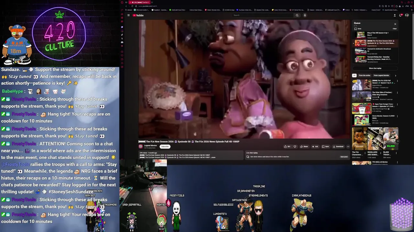Image resolution: width=414 pixels, height=232 pixels.
Task: Open options for Home Movies: Season 3
Action: coord(397,116)
